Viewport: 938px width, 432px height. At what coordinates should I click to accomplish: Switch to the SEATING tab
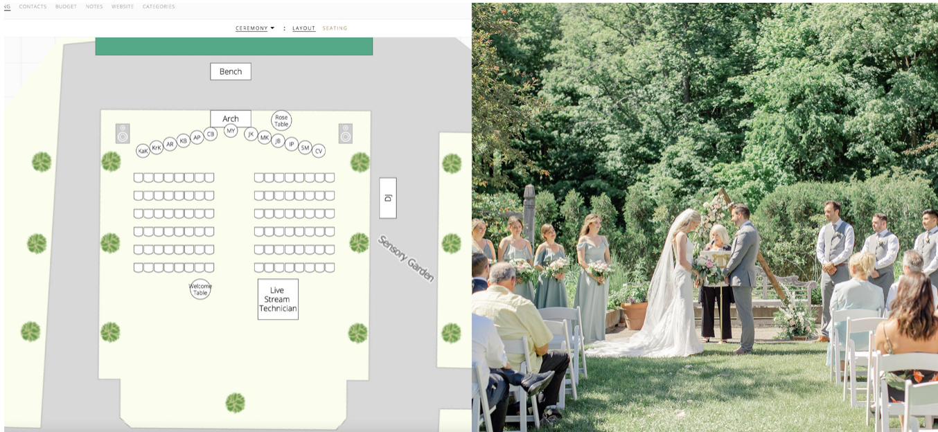pos(335,28)
